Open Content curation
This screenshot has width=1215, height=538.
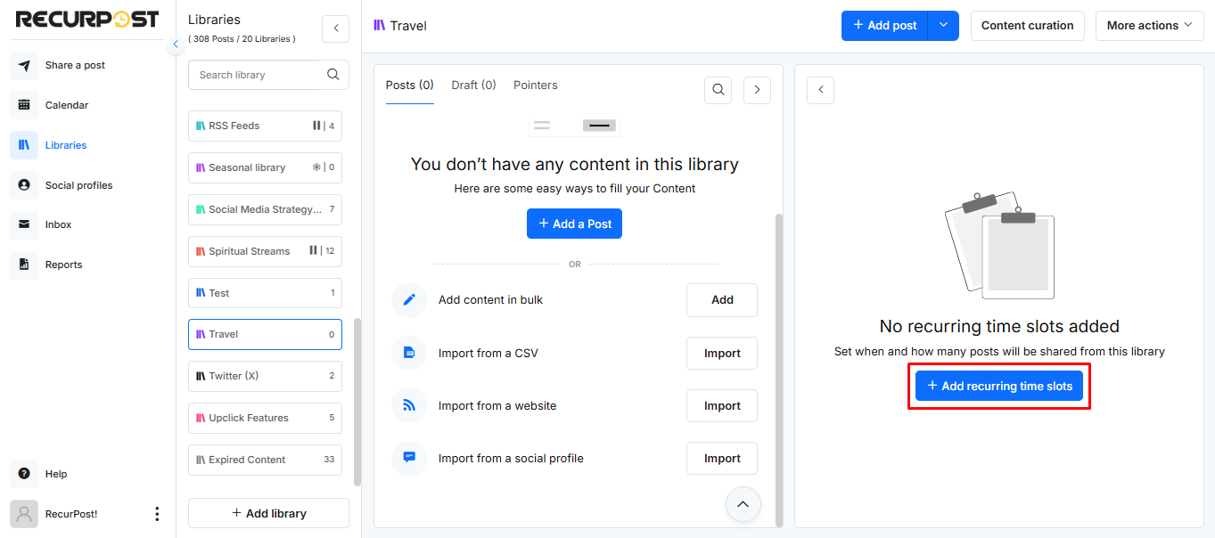pos(1027,26)
